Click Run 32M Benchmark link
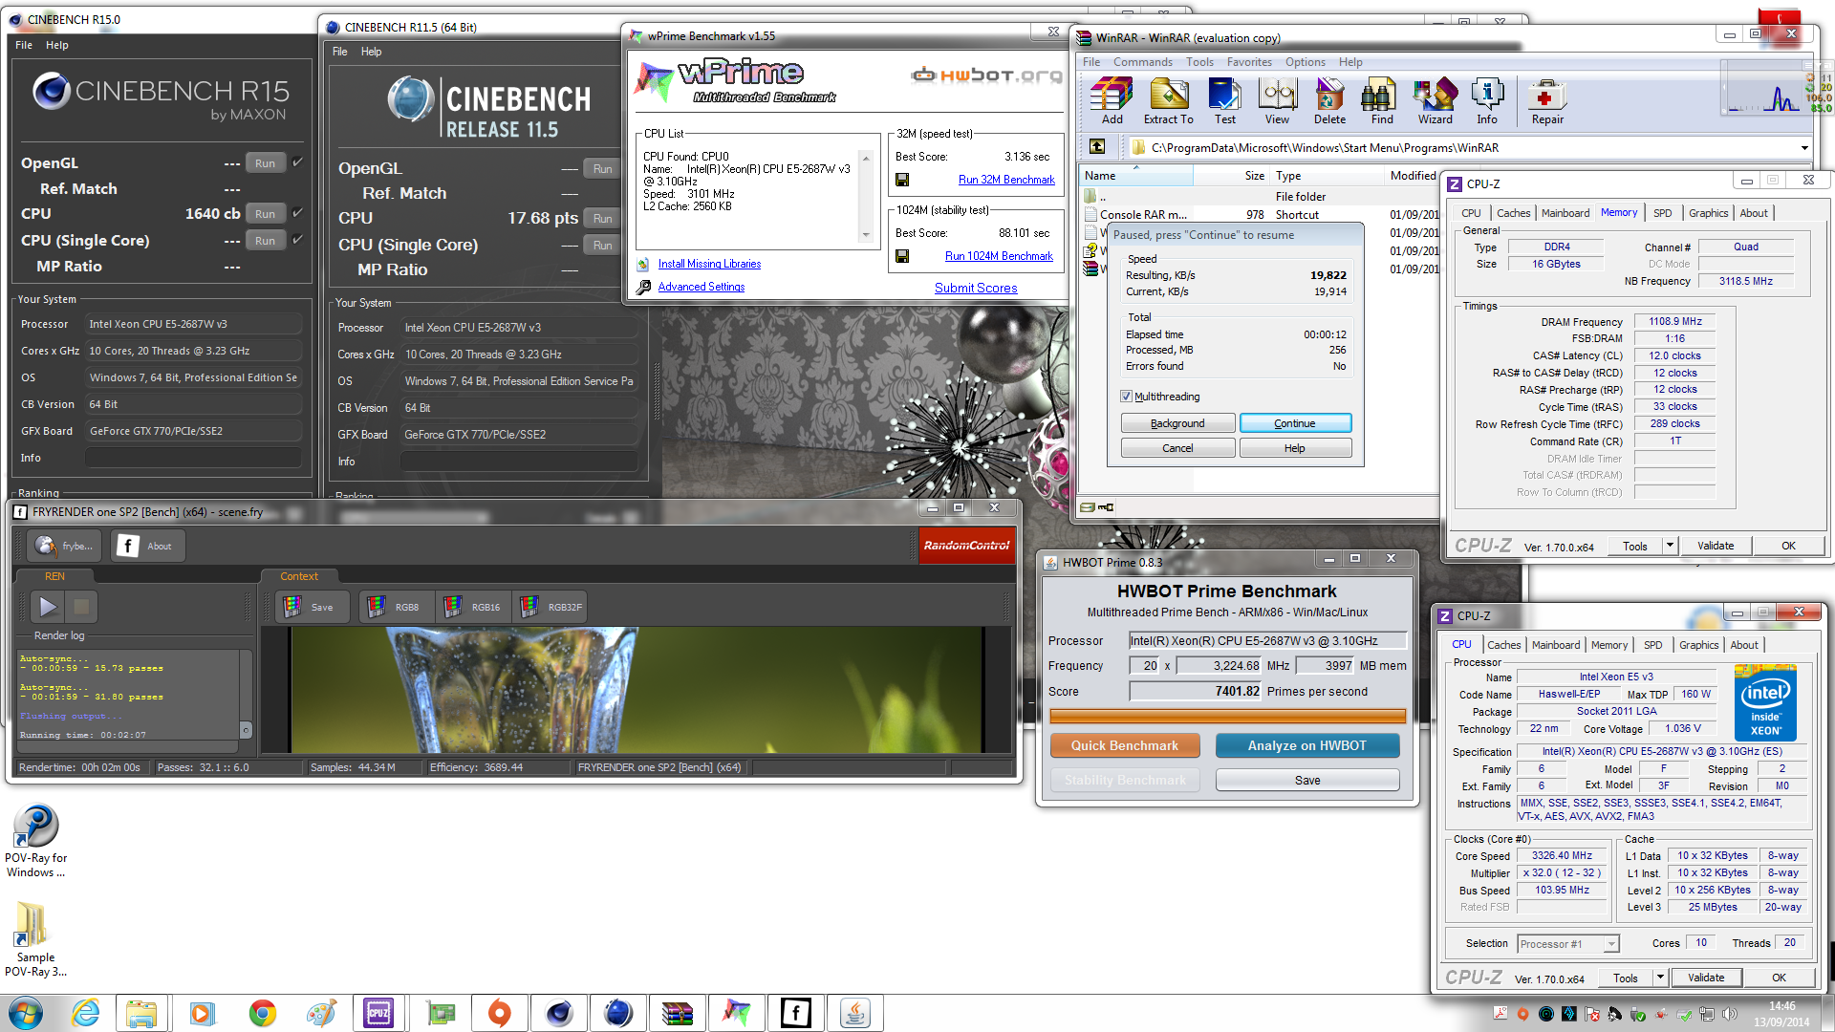This screenshot has height=1032, width=1835. 1006,180
